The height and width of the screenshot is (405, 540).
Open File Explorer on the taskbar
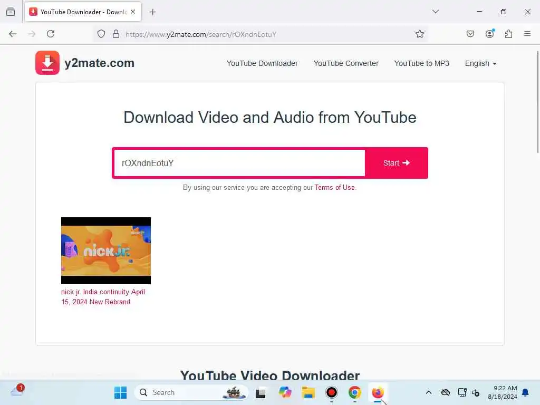308,392
